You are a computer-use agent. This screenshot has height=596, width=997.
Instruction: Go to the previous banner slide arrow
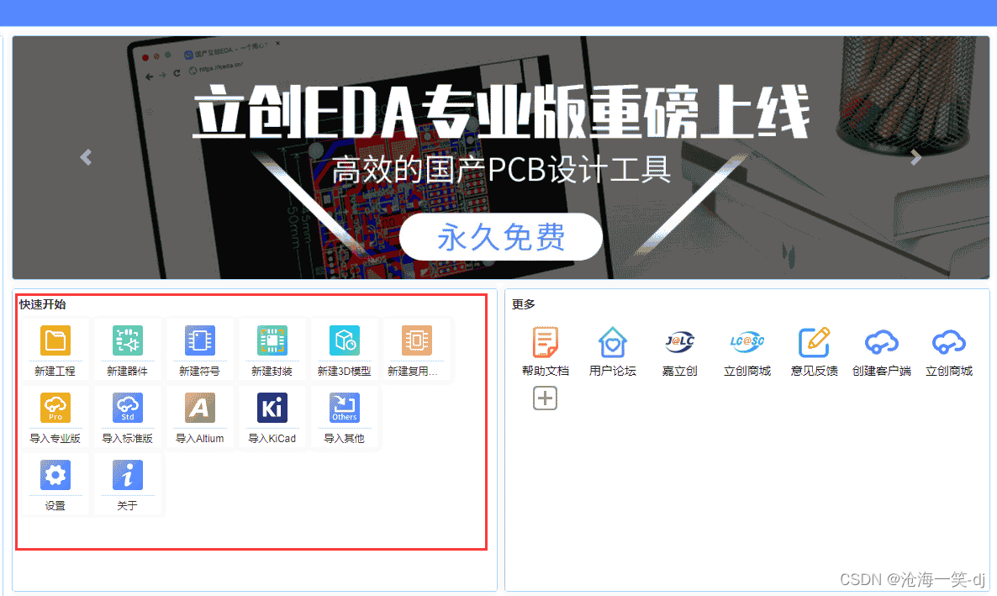86,157
